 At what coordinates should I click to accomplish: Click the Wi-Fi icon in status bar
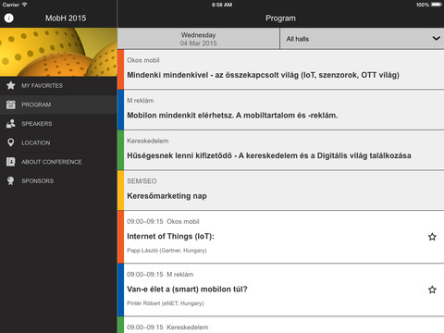tap(24, 5)
